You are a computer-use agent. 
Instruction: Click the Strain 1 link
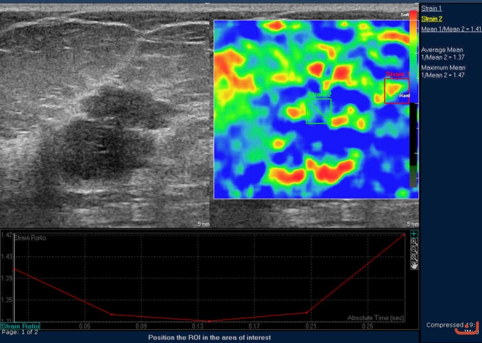[x=431, y=9]
